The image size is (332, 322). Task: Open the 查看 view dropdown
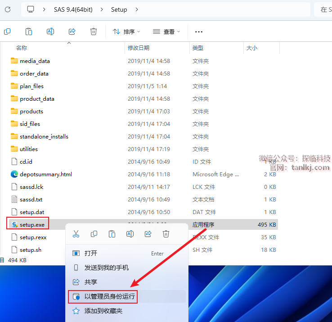click(x=166, y=32)
